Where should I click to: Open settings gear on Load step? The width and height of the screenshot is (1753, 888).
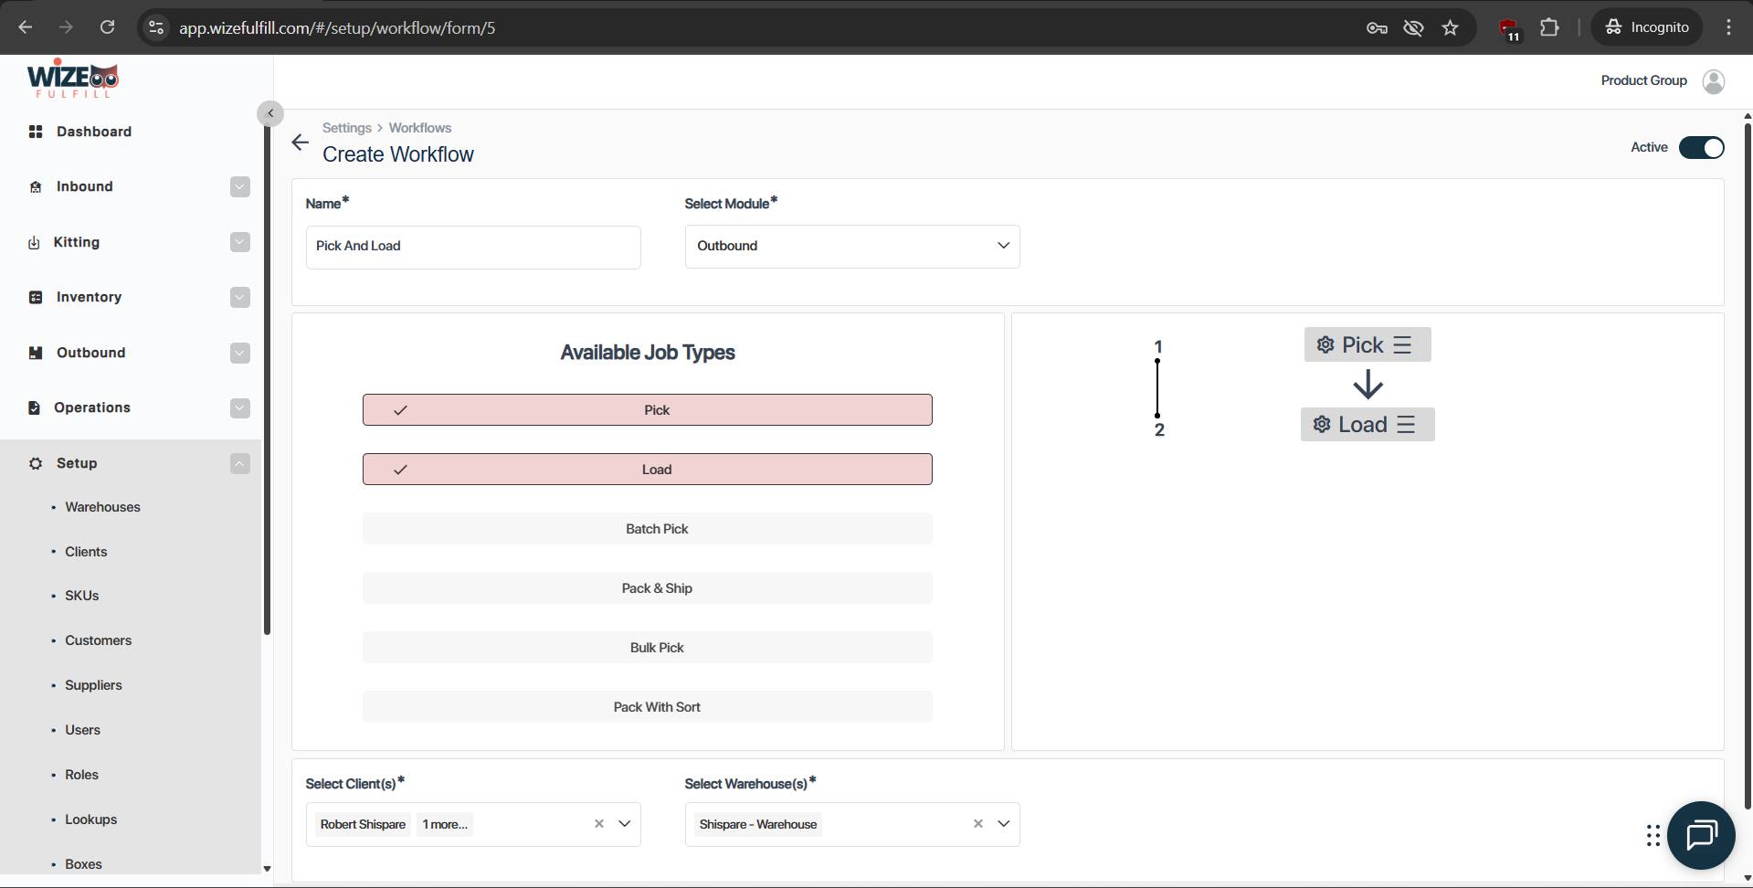pos(1322,424)
